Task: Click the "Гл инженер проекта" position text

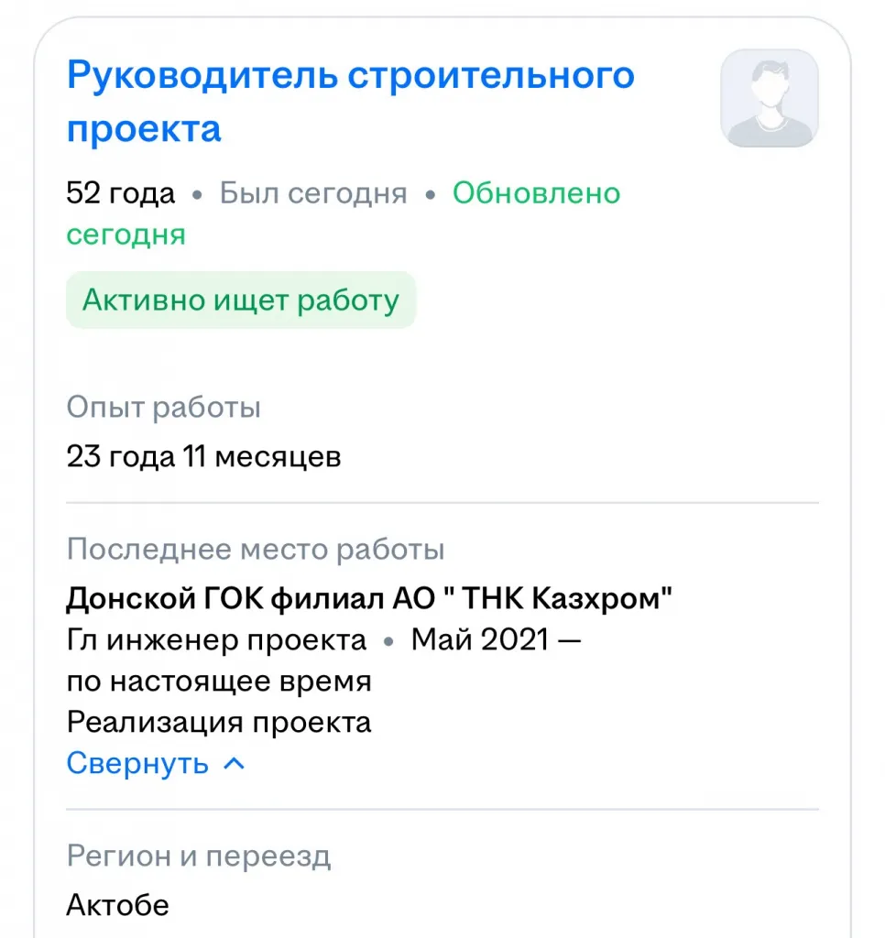Action: [x=216, y=639]
